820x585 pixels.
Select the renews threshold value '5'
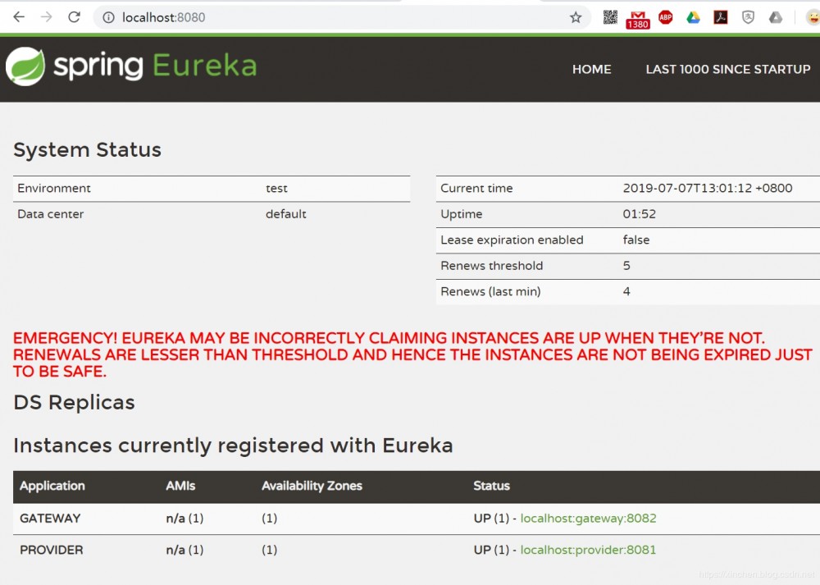[x=626, y=266]
